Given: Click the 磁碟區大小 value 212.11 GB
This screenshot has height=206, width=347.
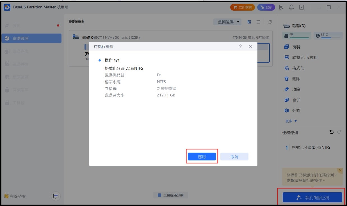Looking at the screenshot, I should pyautogui.click(x=166, y=95).
